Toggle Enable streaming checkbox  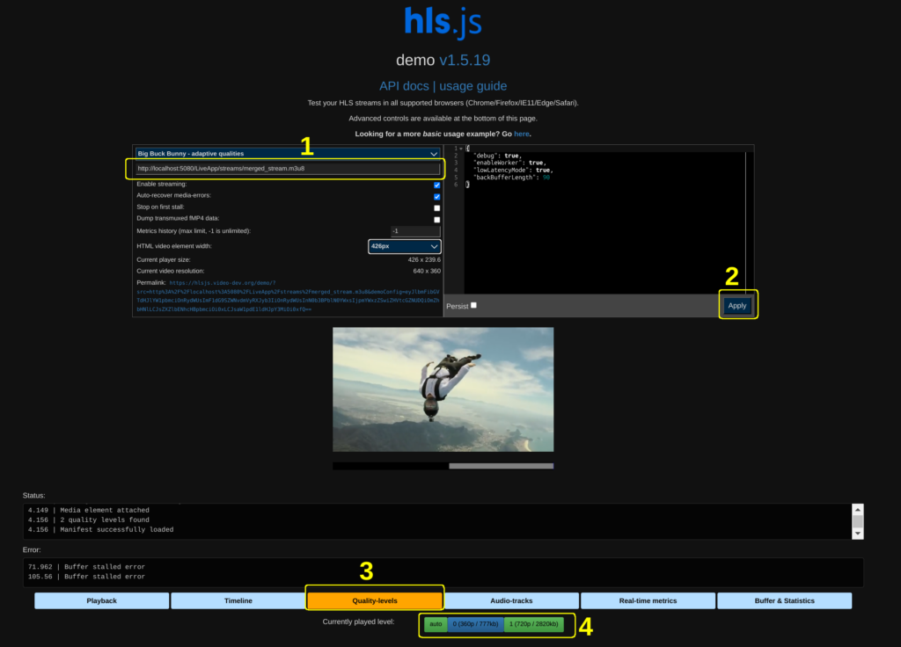(436, 185)
